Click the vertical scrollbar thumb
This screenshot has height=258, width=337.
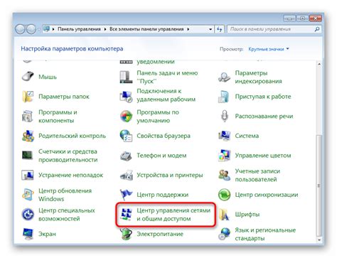tap(319, 186)
